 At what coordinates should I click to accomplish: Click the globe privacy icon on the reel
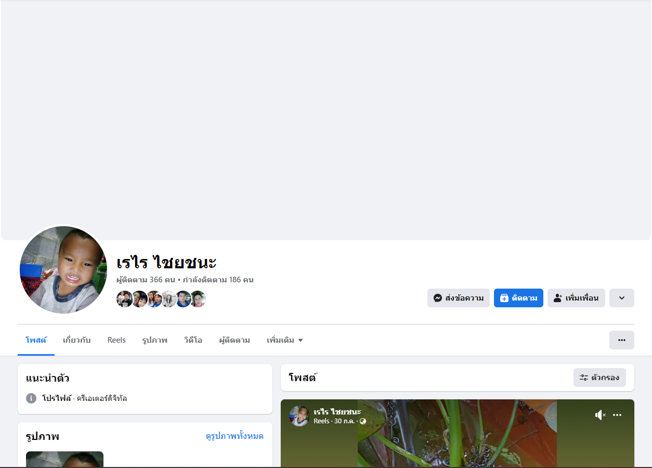click(x=363, y=421)
